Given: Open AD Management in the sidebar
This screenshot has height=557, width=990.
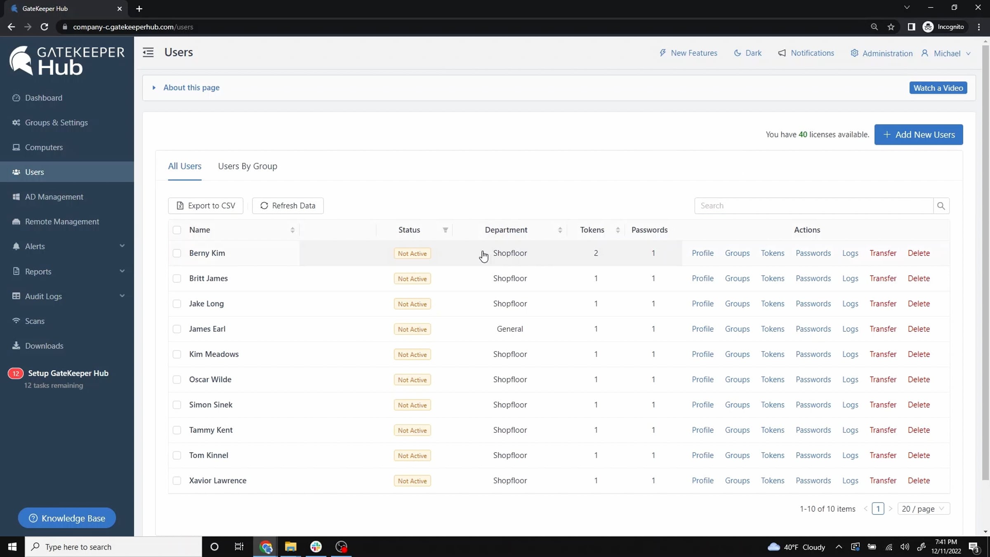Looking at the screenshot, I should (67, 197).
